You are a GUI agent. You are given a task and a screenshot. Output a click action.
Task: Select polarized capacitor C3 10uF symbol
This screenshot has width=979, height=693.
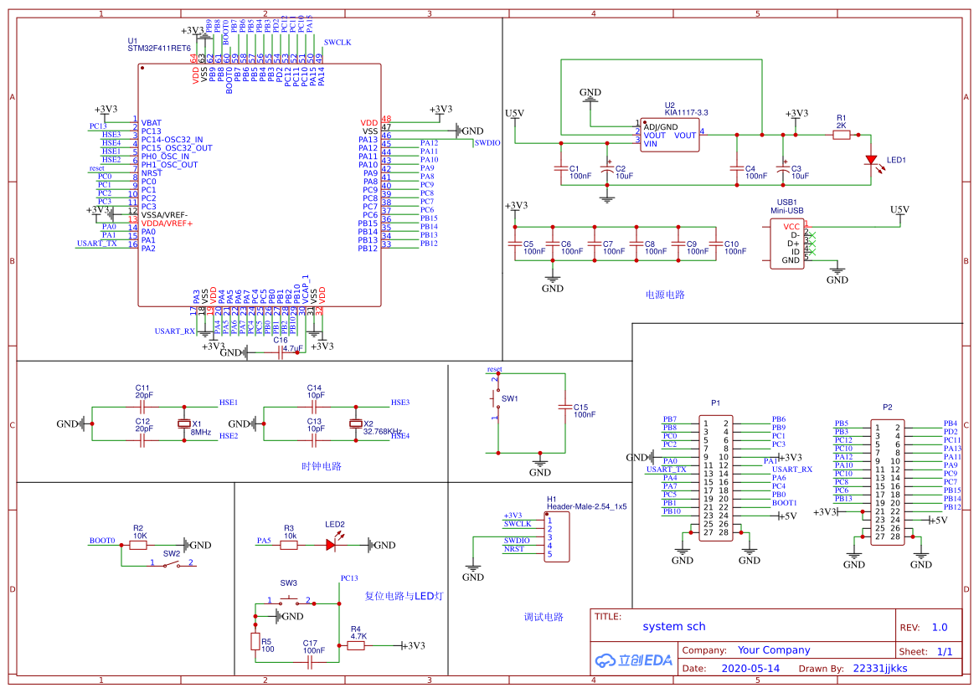point(783,167)
